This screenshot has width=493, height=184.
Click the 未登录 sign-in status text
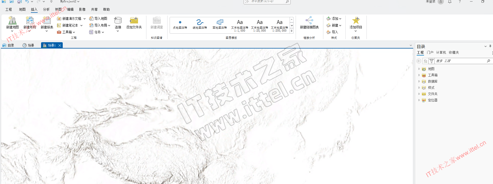coord(431,2)
